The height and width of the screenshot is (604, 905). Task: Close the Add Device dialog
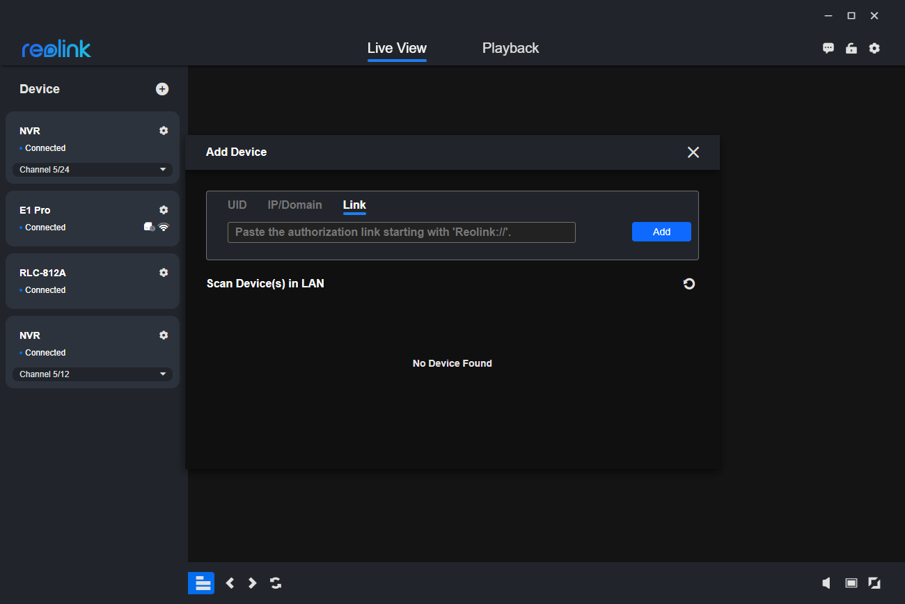(693, 152)
